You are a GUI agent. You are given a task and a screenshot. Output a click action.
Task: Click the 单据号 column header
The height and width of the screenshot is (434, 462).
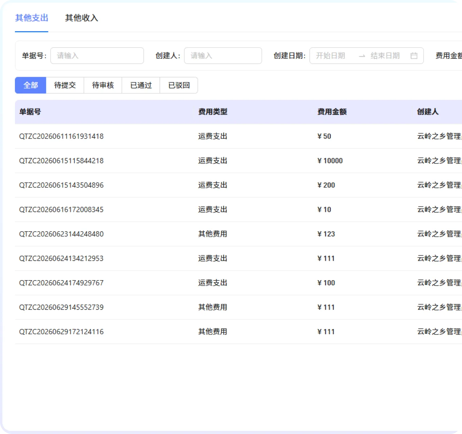[x=30, y=112]
